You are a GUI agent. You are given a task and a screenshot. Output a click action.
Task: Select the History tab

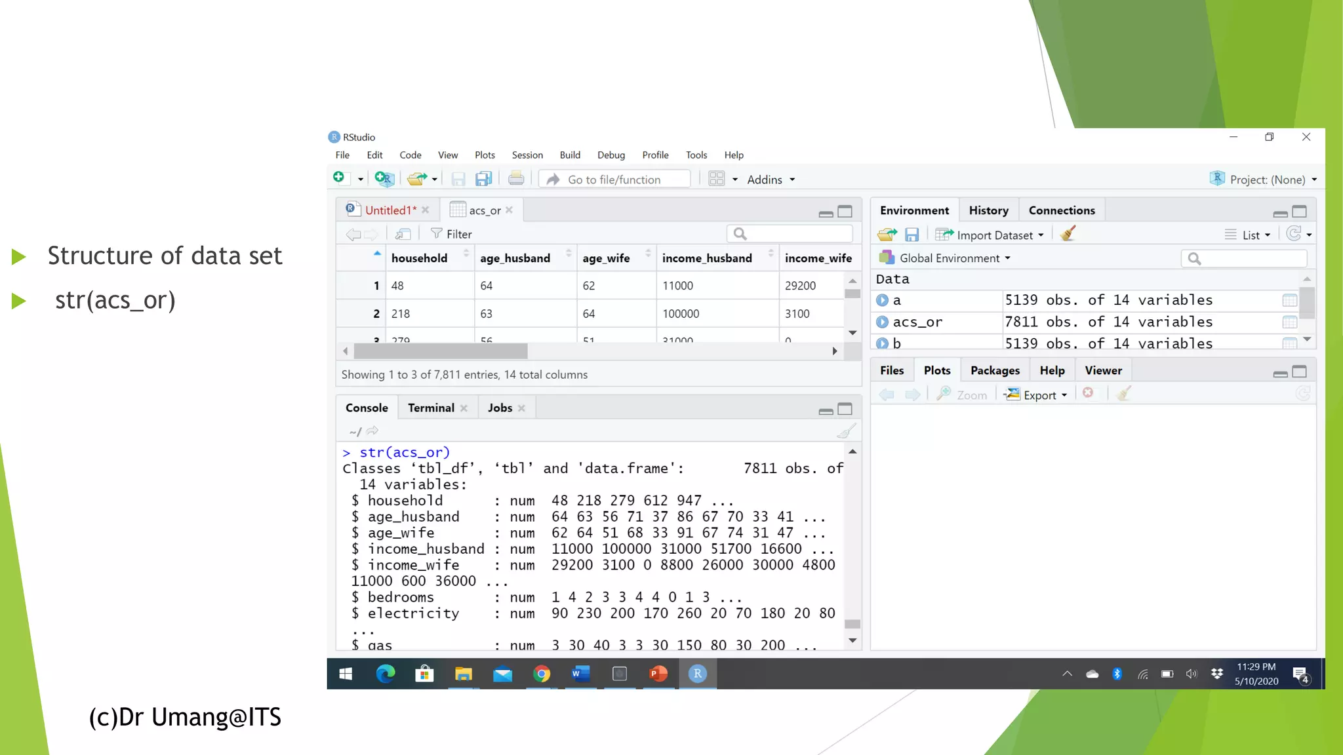click(x=988, y=210)
